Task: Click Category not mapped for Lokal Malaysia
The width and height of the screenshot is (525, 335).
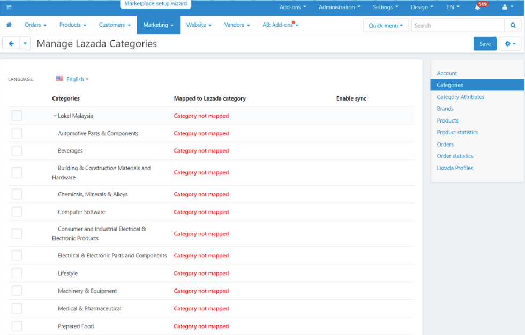Action: click(201, 116)
